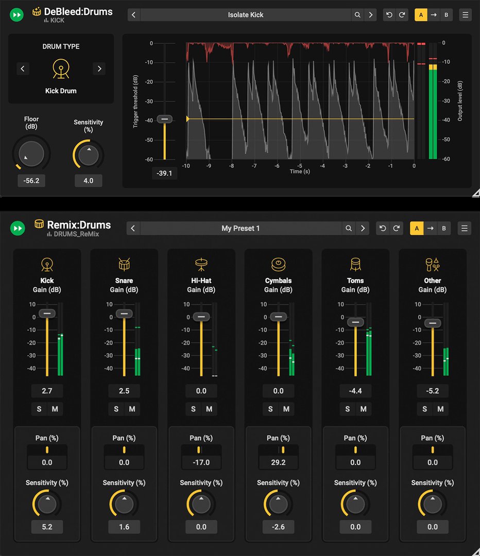Open the Remix:Drums hamburger menu

464,228
